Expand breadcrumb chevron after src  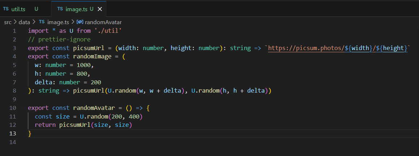[15, 22]
